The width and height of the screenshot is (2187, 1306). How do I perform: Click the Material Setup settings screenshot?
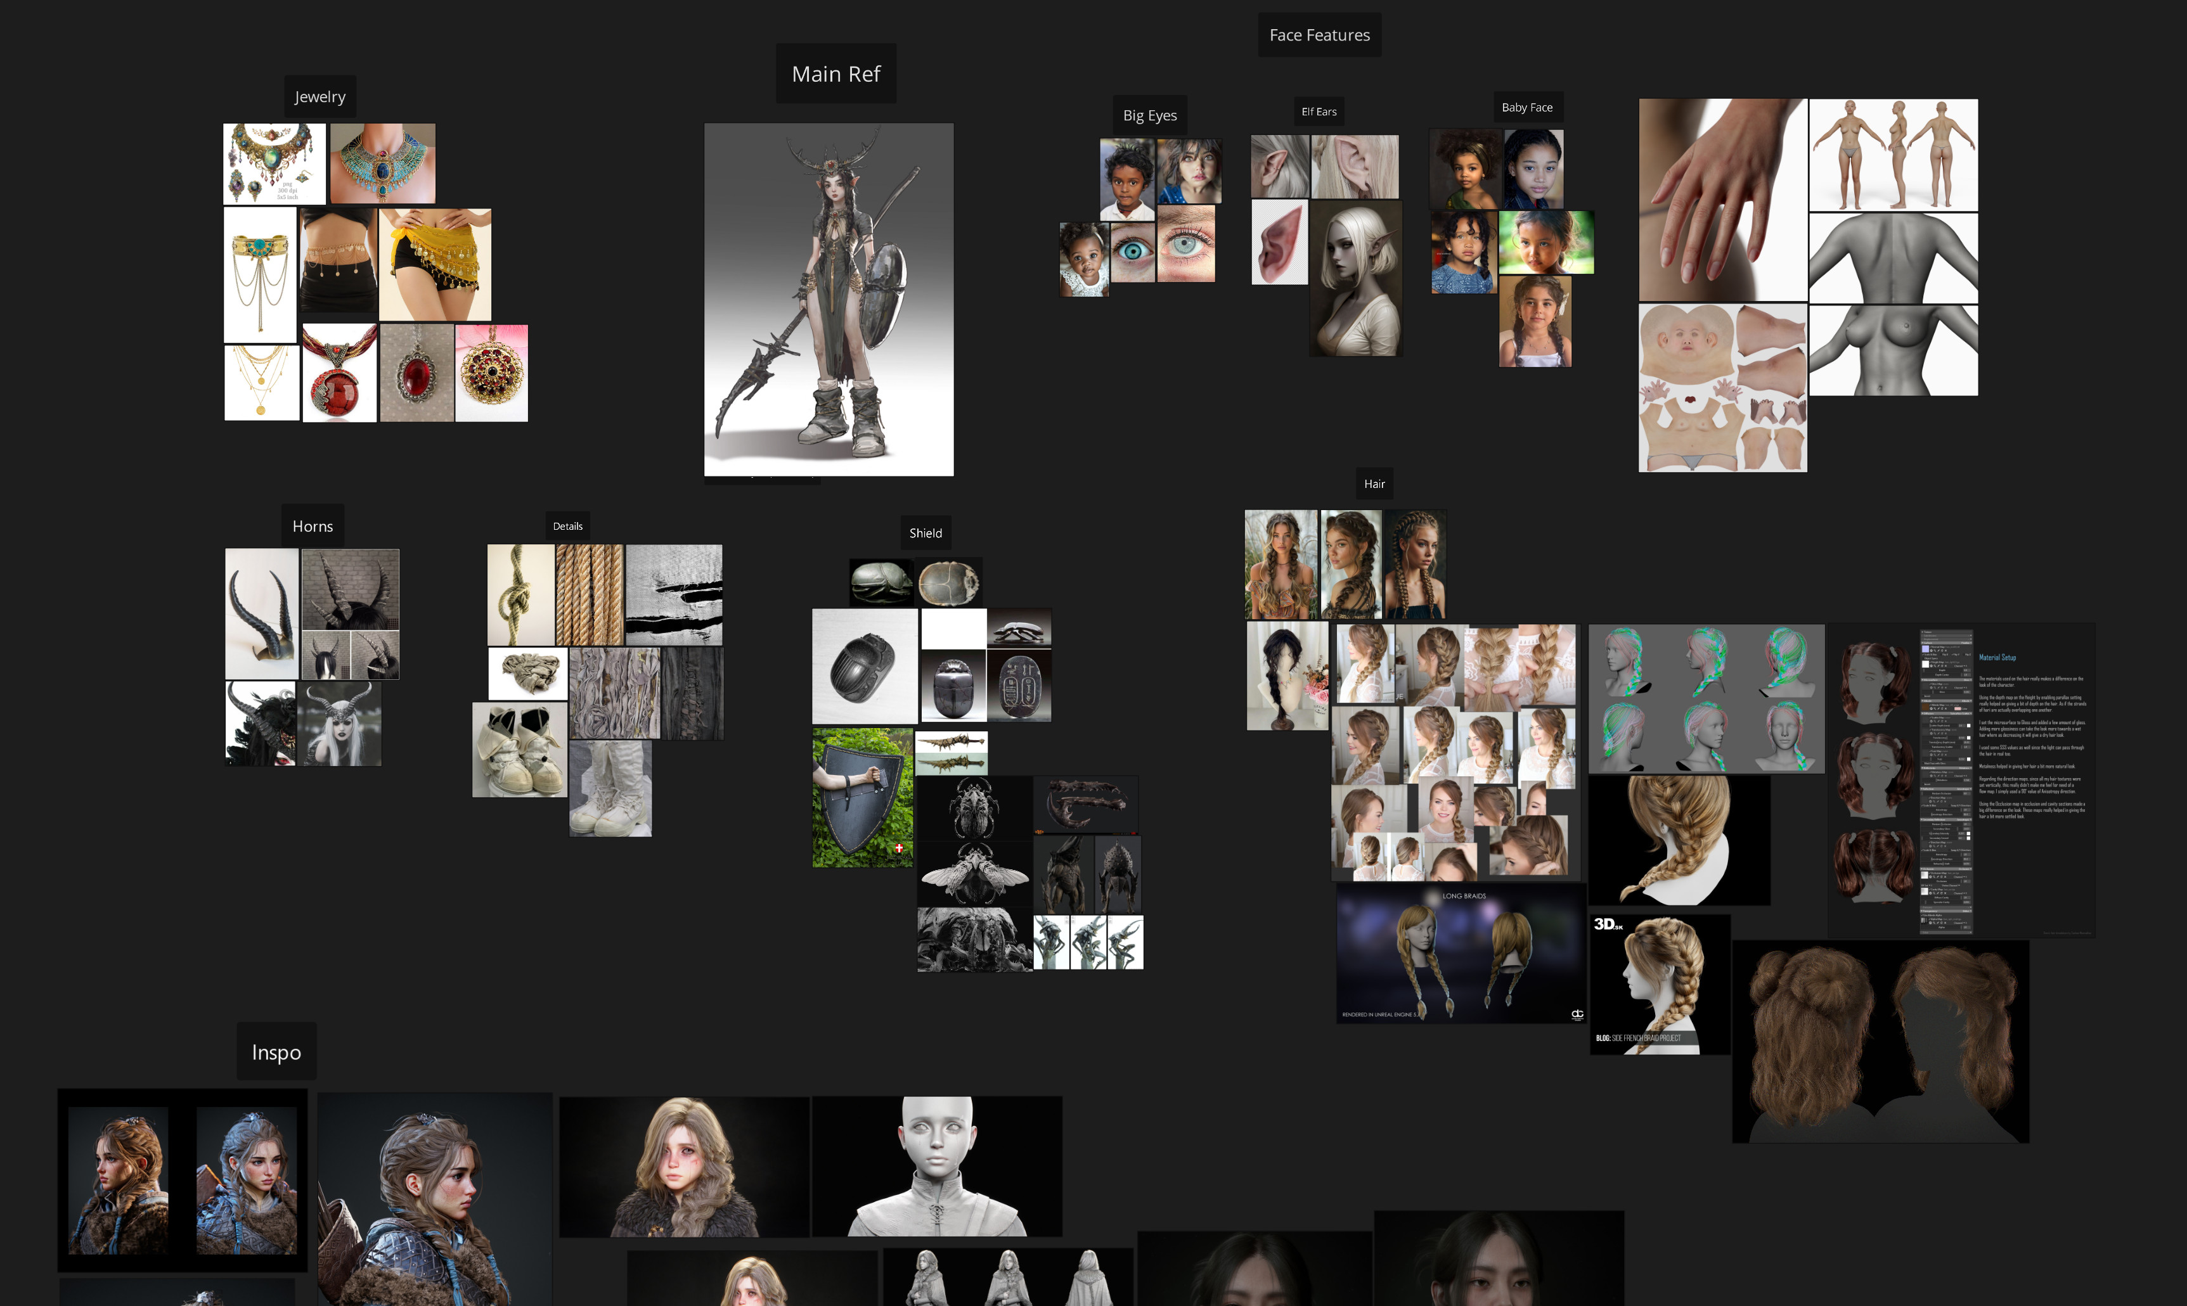(x=1961, y=781)
